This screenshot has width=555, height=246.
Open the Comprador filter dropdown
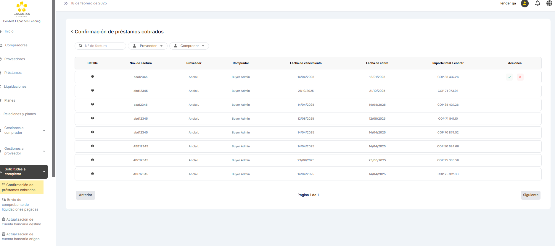pos(189,46)
